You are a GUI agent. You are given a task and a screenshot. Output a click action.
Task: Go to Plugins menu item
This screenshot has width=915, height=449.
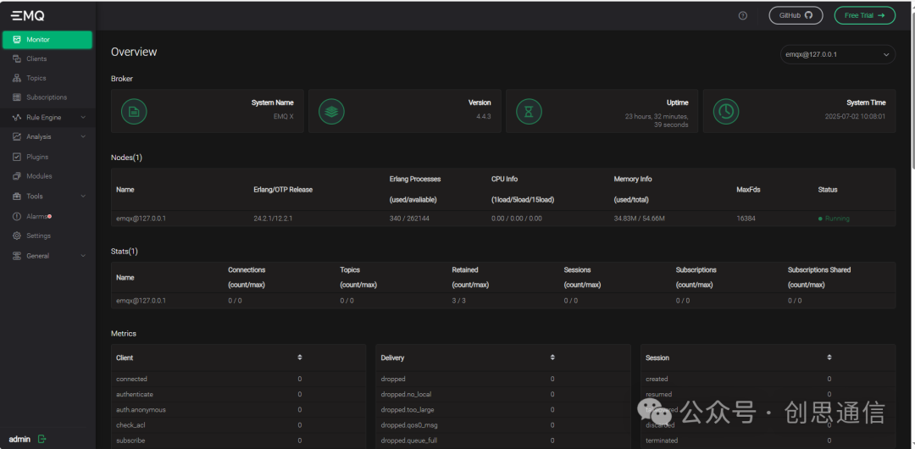(47, 157)
